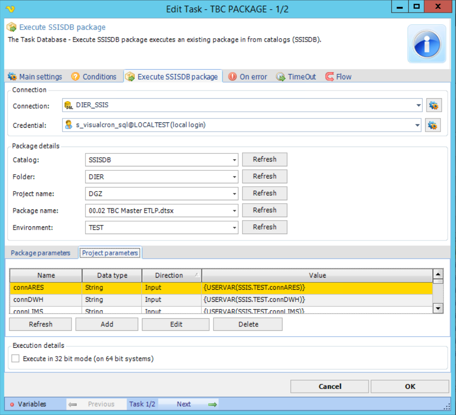Click the Execute SSISDB package header icon
Screen dimensions: 456x415
coord(12,27)
